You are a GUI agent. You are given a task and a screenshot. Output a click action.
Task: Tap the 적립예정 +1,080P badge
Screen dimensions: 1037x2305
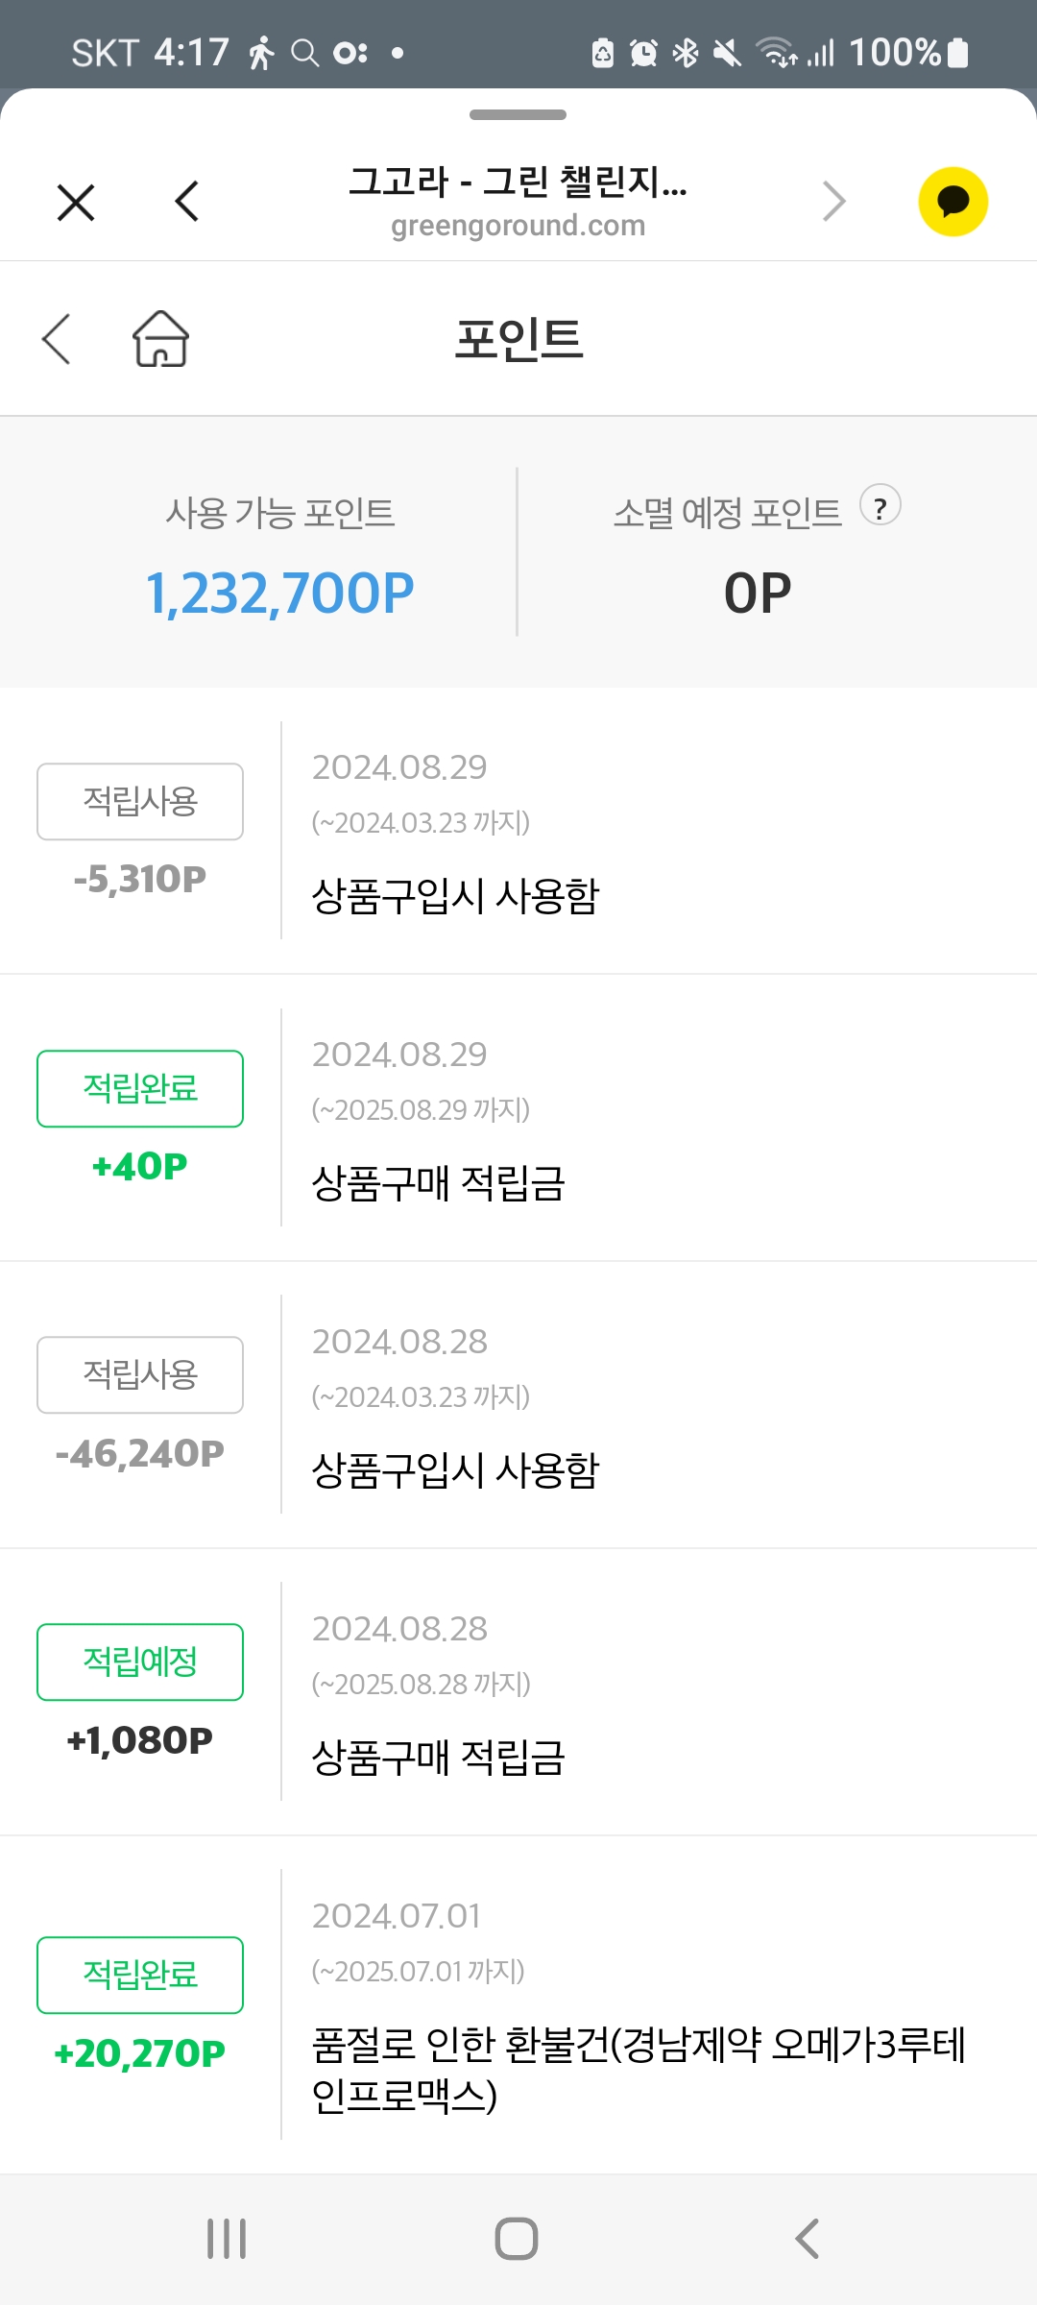click(x=140, y=1662)
